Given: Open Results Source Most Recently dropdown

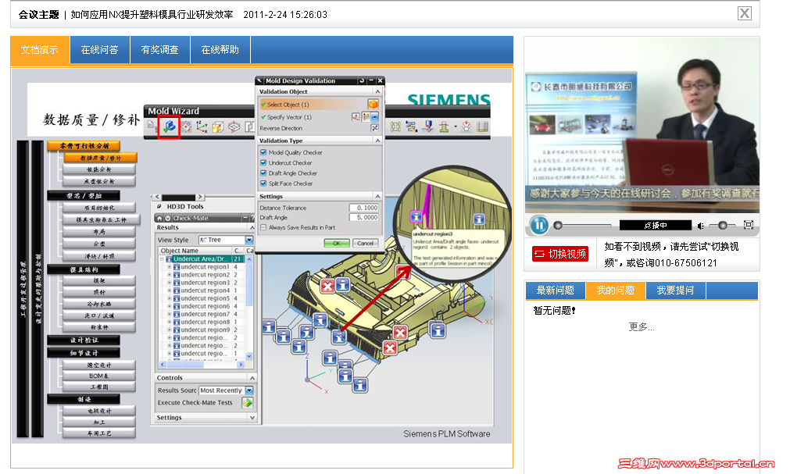Looking at the screenshot, I should tap(249, 390).
